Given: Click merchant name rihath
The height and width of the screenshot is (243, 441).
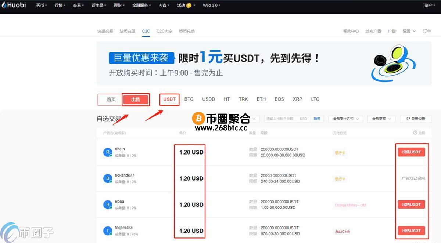Looking at the screenshot, I should pyautogui.click(x=120, y=149).
